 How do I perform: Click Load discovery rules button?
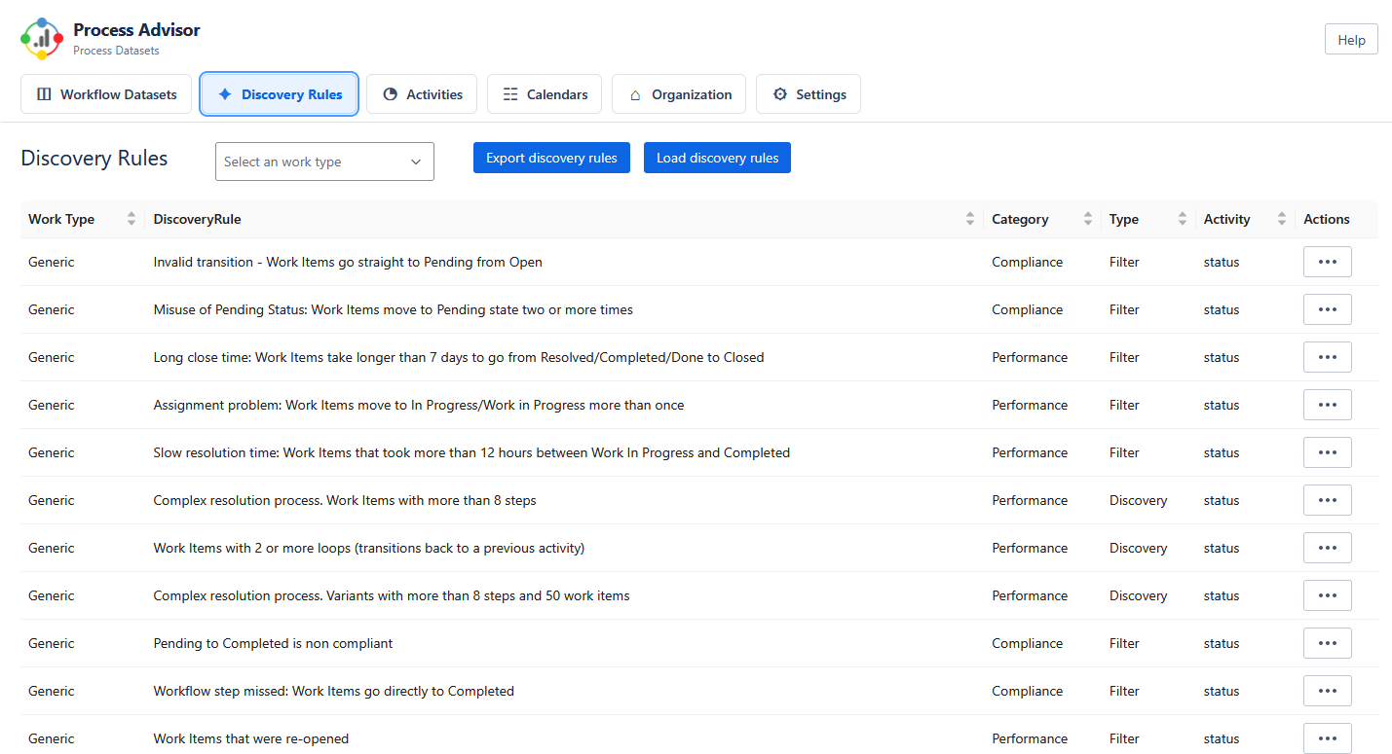coord(717,158)
